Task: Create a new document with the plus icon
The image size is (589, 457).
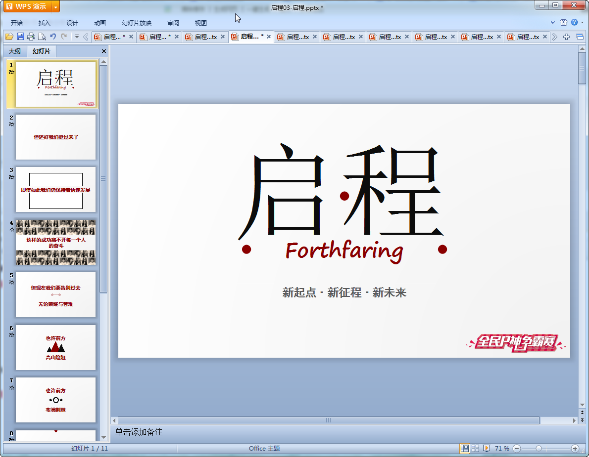Action: [566, 37]
